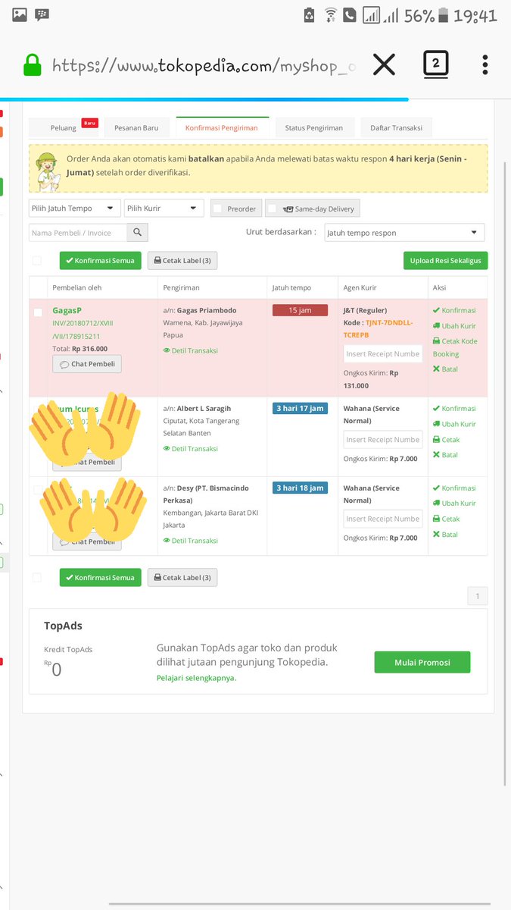Tap the BBM notification icon in status bar
The image size is (511, 910).
tap(42, 14)
